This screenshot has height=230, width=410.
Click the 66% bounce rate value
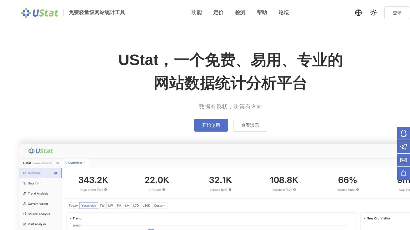(348, 180)
